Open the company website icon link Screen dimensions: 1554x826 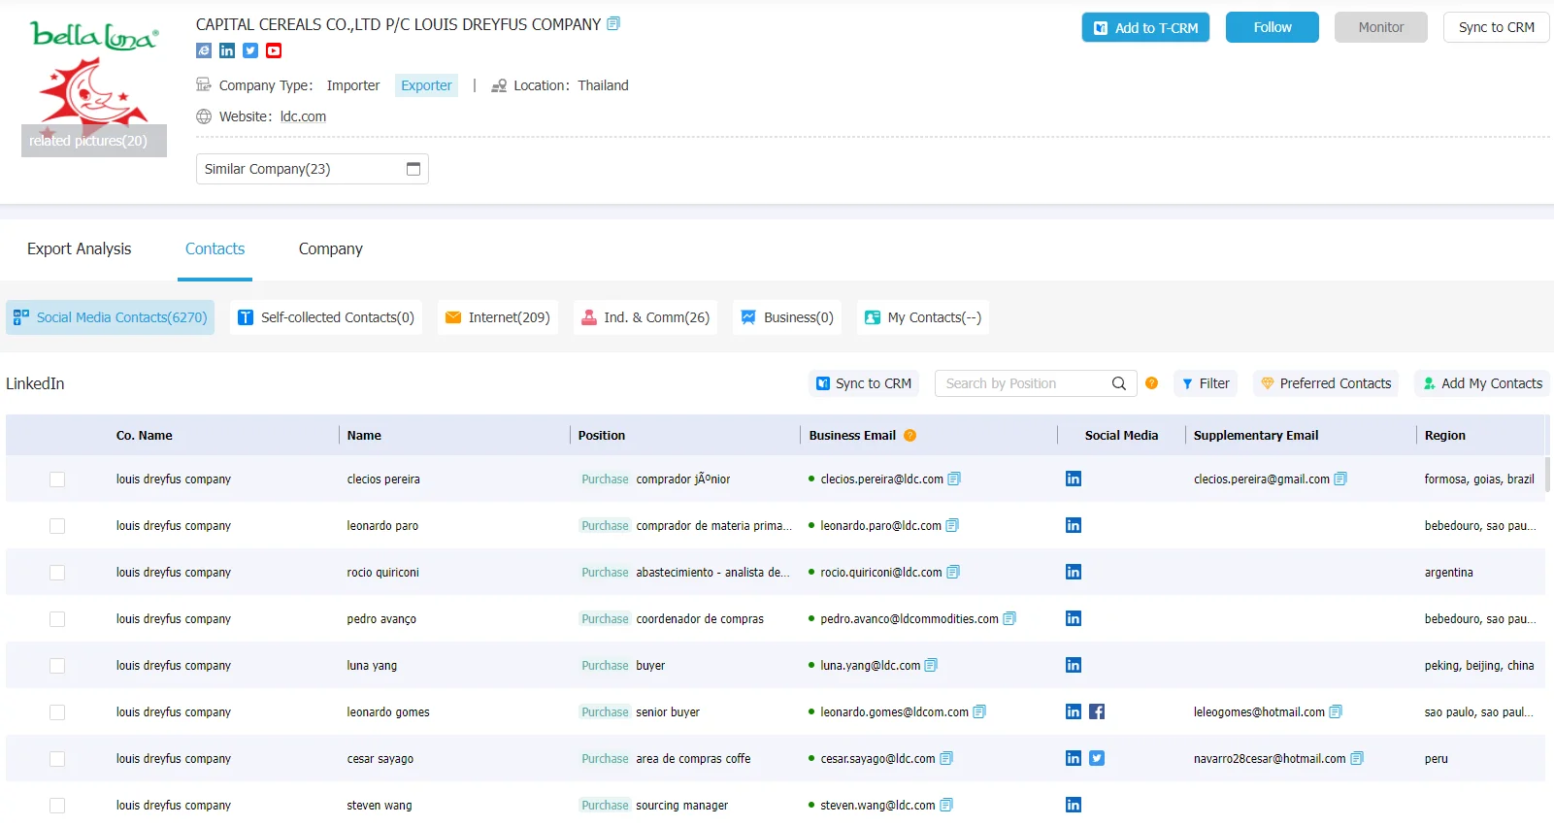click(x=204, y=50)
